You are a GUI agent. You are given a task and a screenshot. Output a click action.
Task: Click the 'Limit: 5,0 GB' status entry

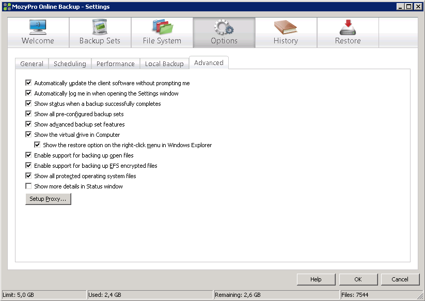[x=44, y=295]
